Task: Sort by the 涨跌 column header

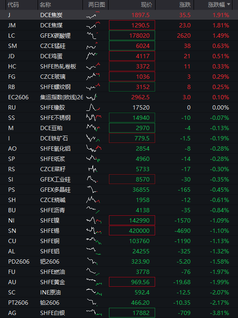Action: click(x=185, y=5)
